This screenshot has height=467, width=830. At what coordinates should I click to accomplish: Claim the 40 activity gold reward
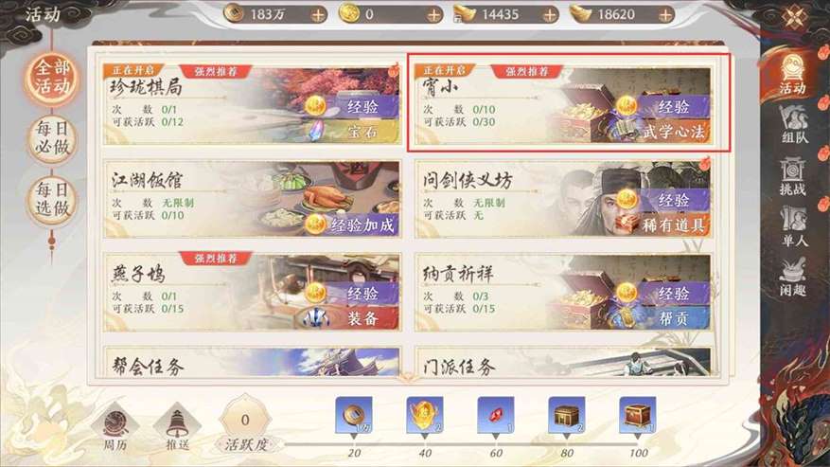coord(425,415)
